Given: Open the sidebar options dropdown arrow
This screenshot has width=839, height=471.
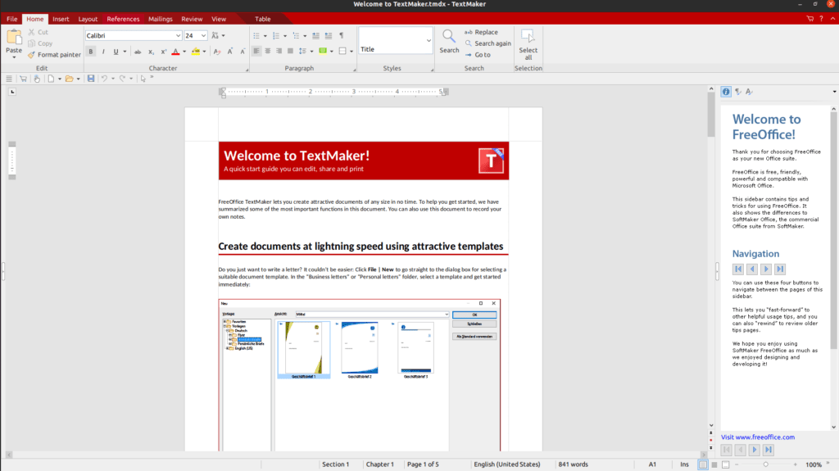Looking at the screenshot, I should point(834,92).
